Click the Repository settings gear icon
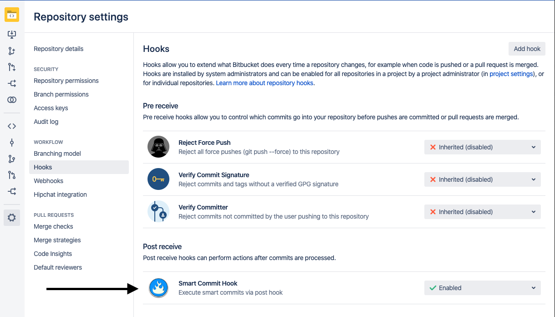 click(12, 218)
